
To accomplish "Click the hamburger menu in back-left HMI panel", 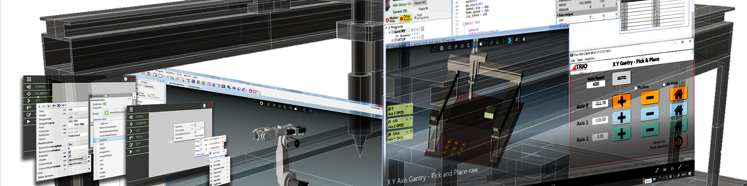I will [28, 80].
